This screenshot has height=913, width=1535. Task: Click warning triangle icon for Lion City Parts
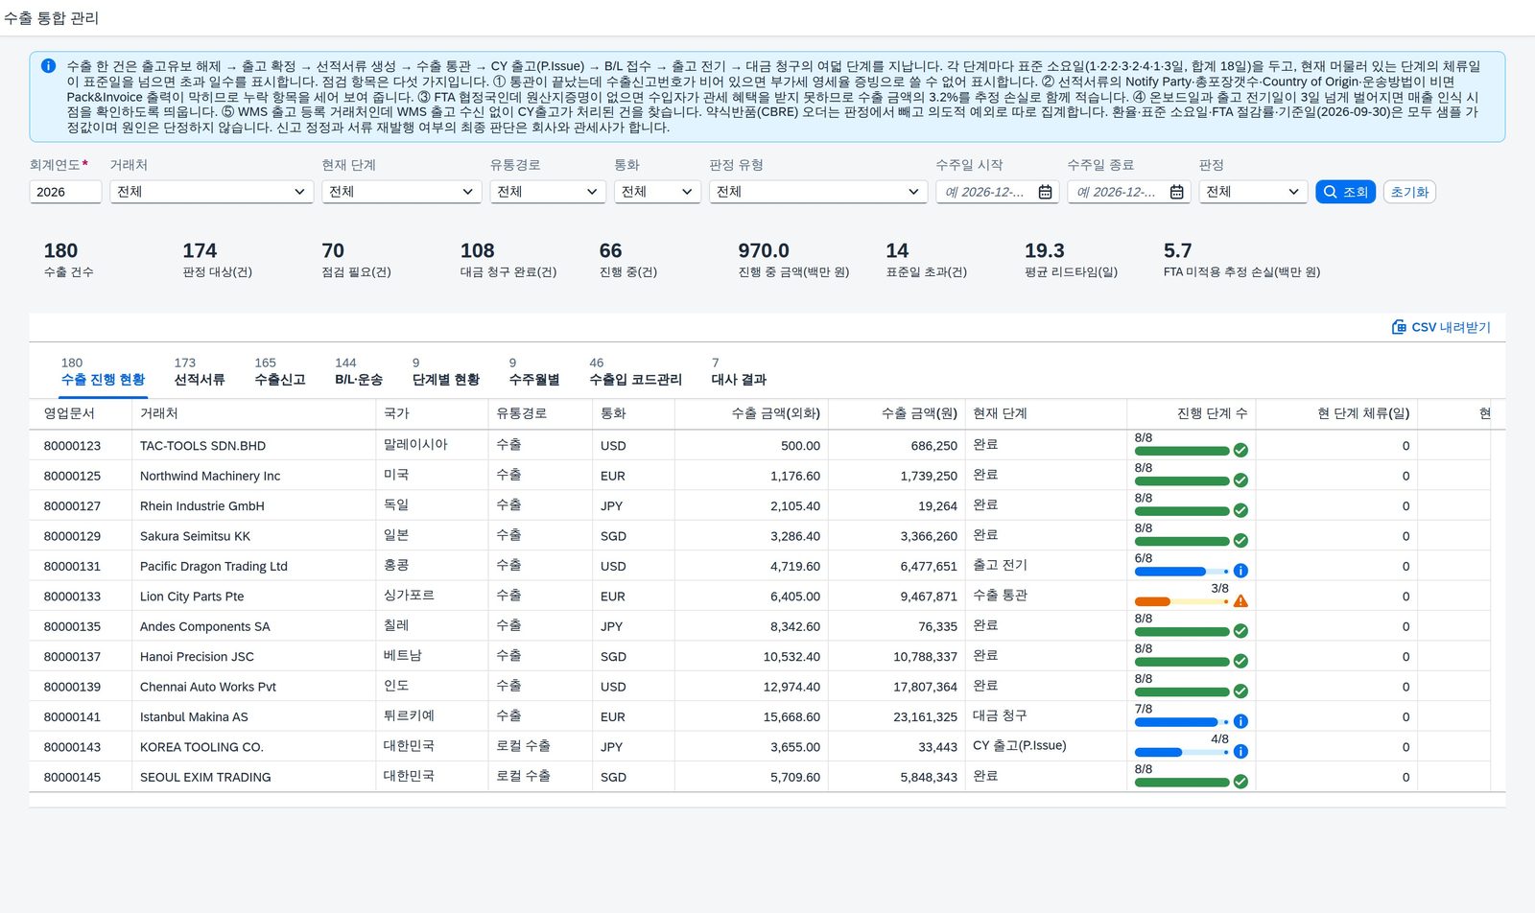click(x=1240, y=601)
